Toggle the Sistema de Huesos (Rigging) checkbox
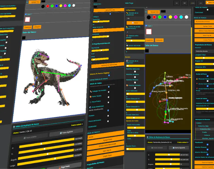Viewport: 214px width, 169px height. point(109,75)
